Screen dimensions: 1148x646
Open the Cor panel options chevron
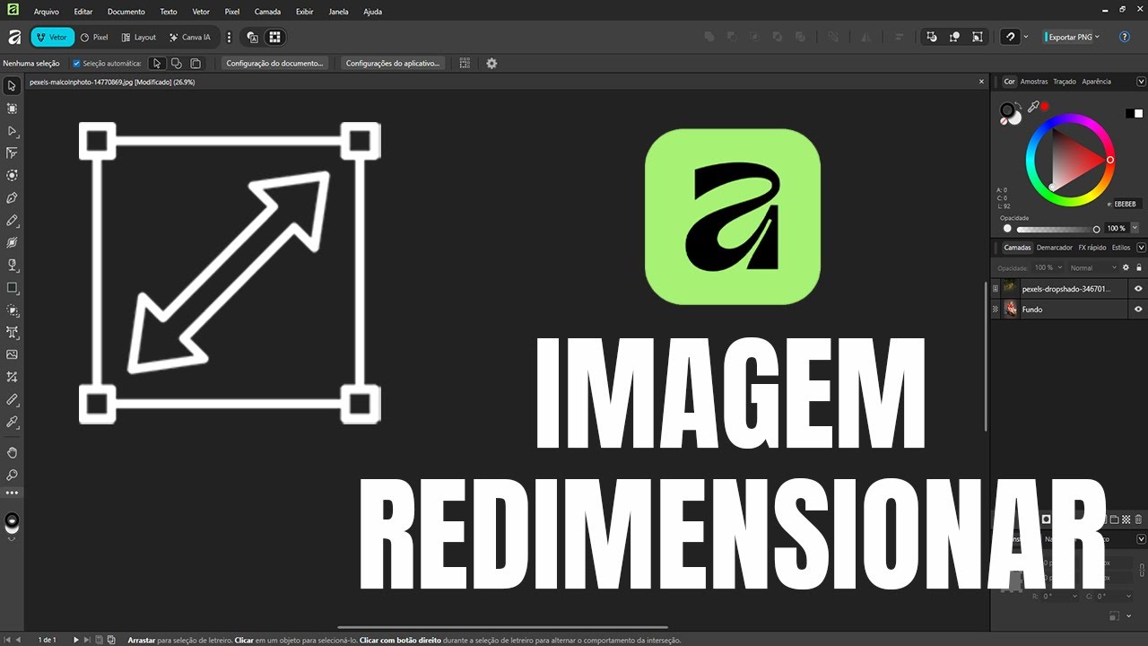1142,82
